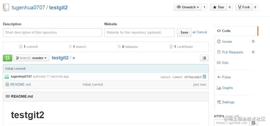Viewport: 270px width, 126px height.
Task: Copy the latest commit SHA with clipboard icon
Action: 204,77
